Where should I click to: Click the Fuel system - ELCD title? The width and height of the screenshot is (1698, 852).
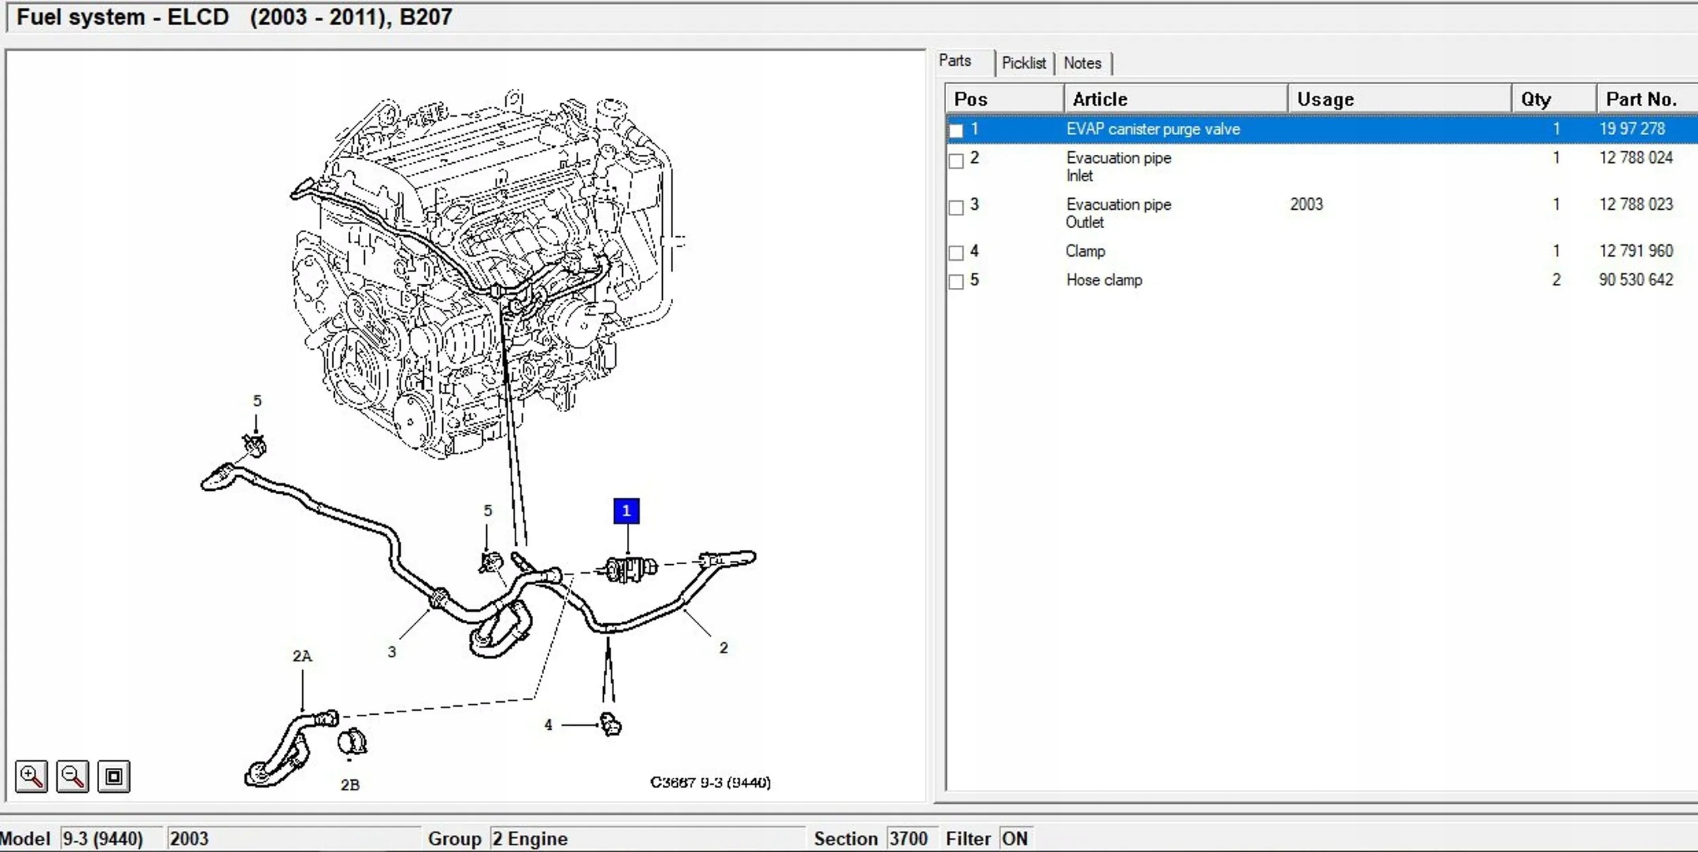(x=234, y=17)
